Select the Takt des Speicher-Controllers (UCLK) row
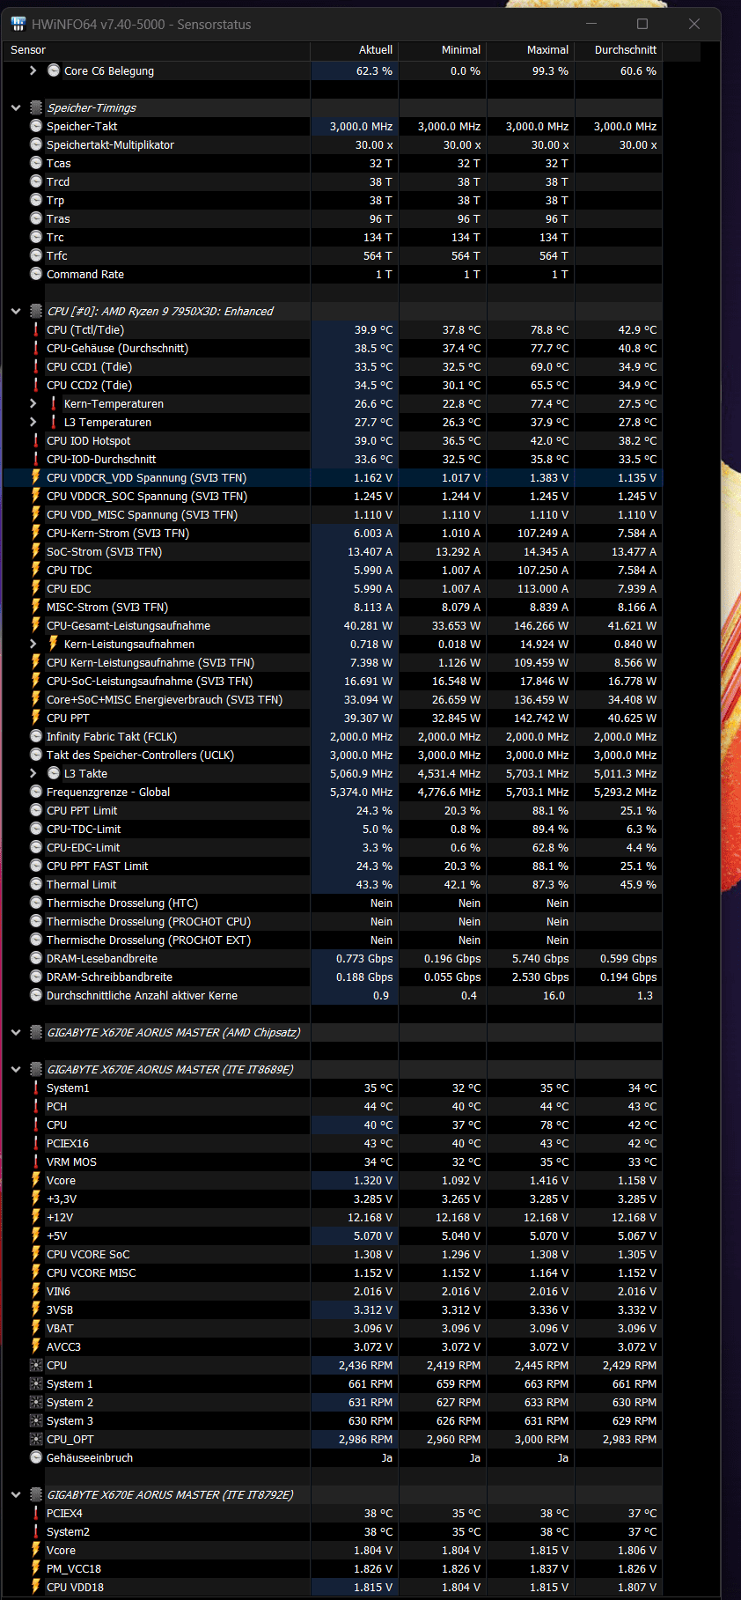741x1600 pixels. click(x=333, y=755)
